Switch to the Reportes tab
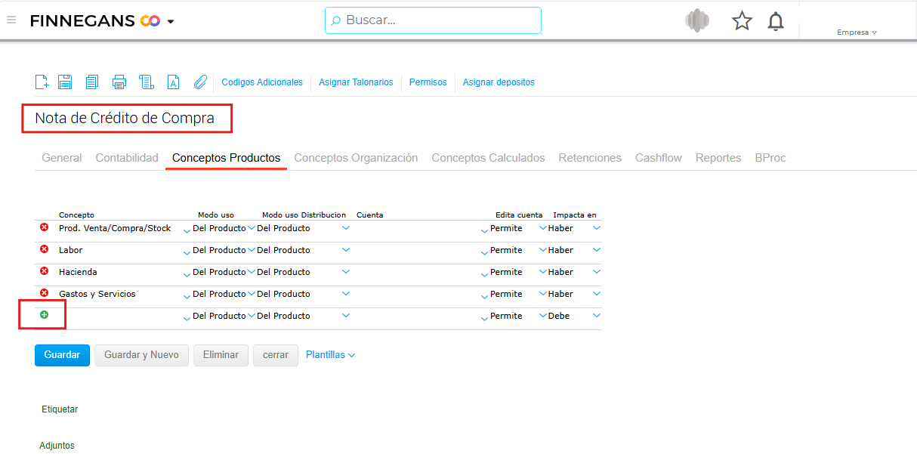The image size is (917, 454). 718,158
